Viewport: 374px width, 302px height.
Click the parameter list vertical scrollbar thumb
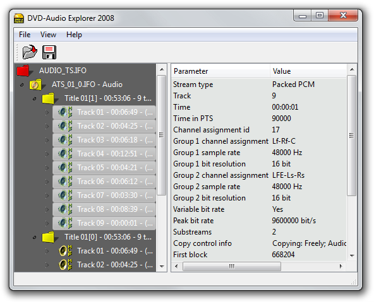click(x=352, y=136)
